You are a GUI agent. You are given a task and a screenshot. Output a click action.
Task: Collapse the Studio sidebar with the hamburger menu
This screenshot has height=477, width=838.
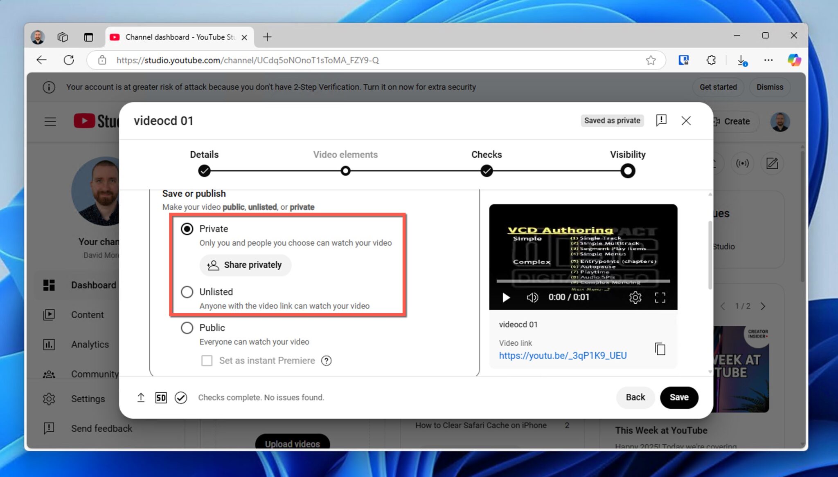50,121
